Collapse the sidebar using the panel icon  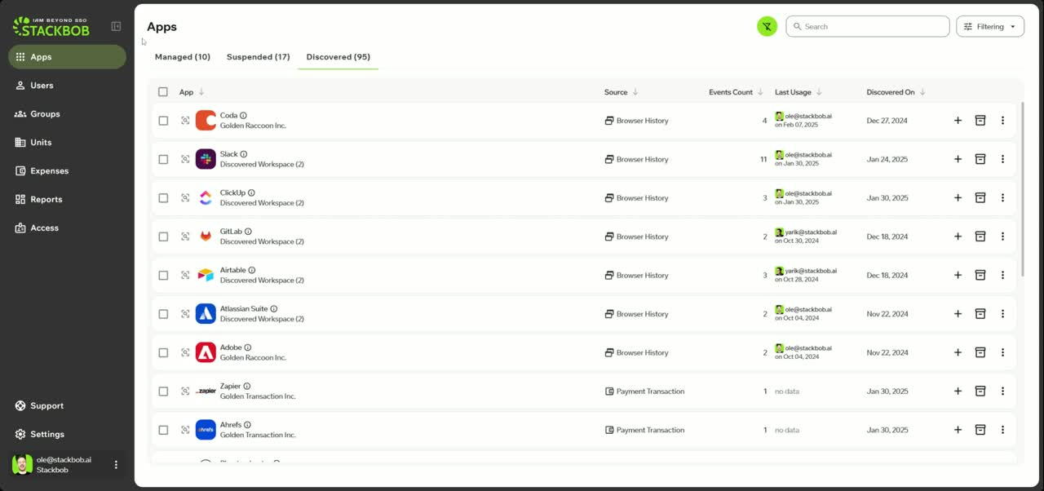click(x=116, y=26)
